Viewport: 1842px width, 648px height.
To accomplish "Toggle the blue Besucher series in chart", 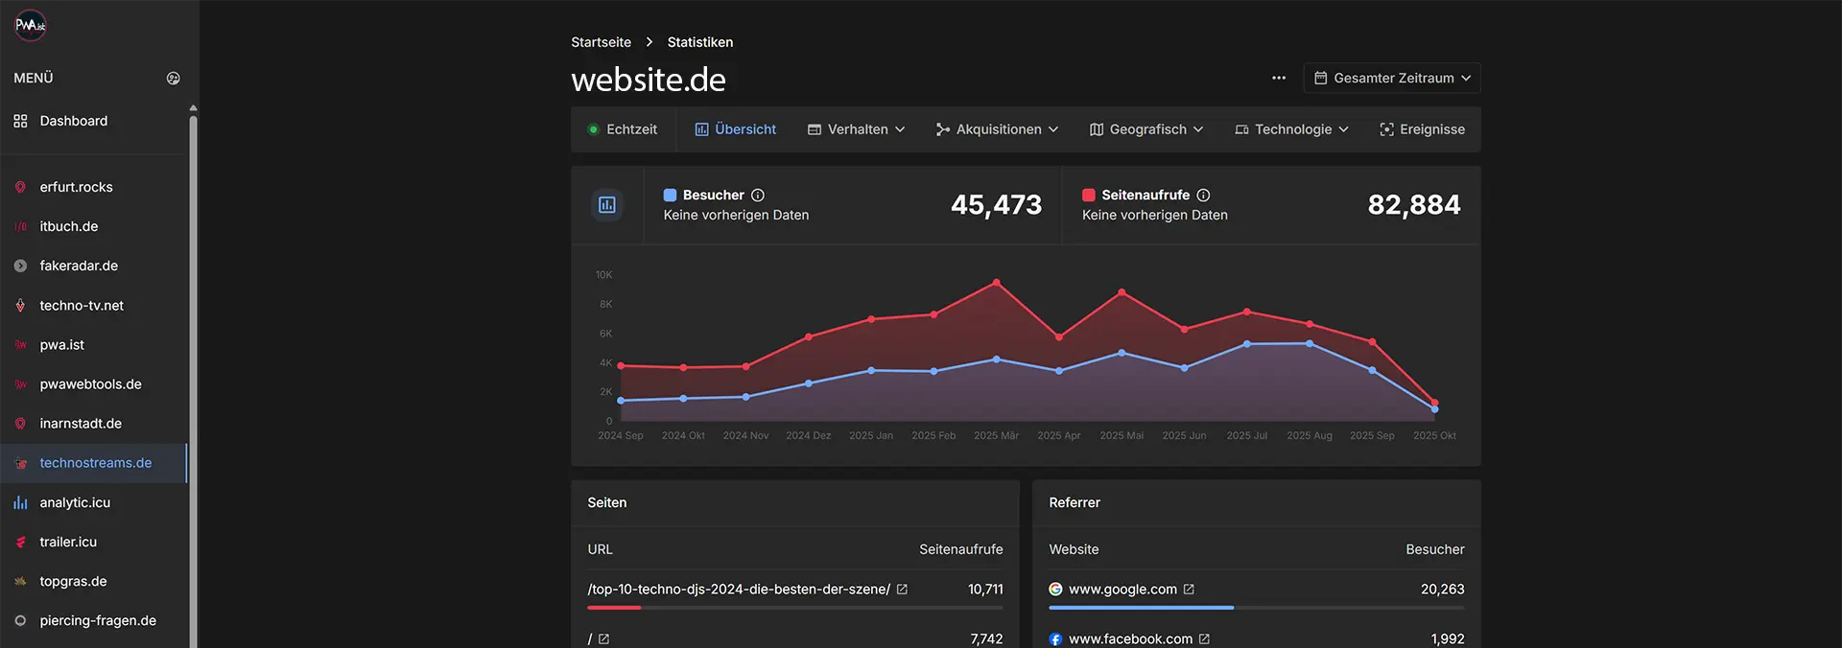I will coord(670,196).
